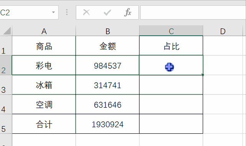This screenshot has height=146, width=246.
Task: Click empty cell C5 next to 1930924
Action: click(171, 124)
